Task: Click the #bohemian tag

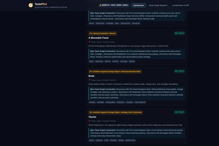Action: [99, 61]
